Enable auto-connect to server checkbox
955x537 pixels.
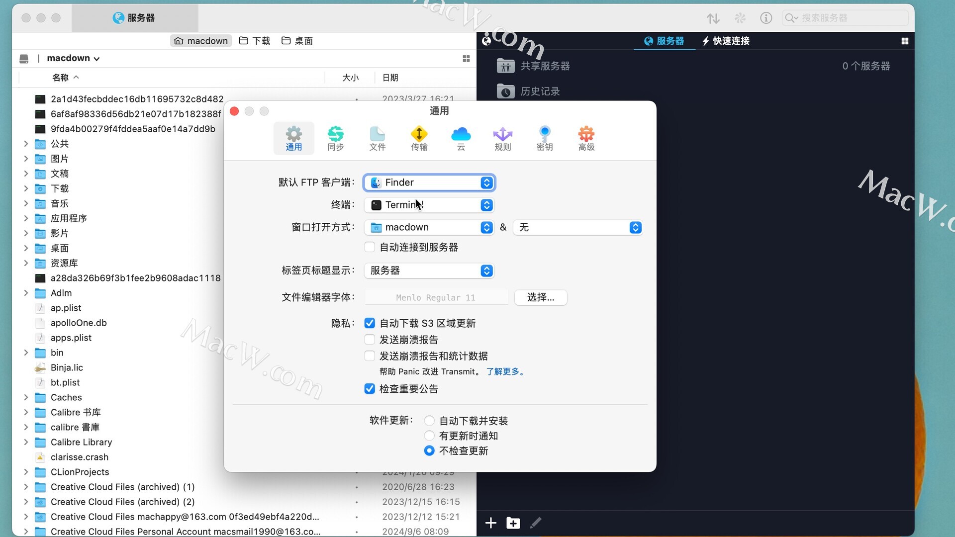click(x=370, y=247)
